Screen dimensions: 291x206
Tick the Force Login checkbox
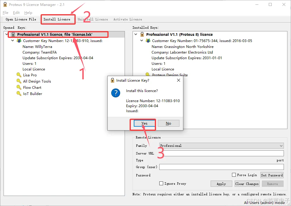234,175
